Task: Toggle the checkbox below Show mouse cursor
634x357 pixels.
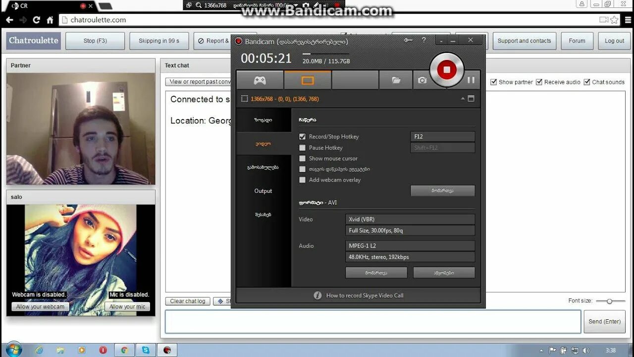Action: click(x=302, y=169)
